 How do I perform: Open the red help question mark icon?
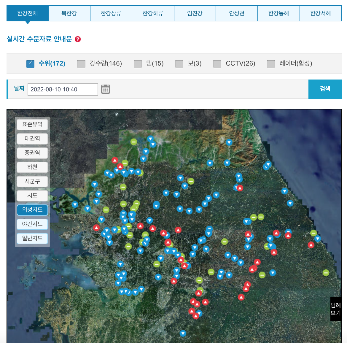click(78, 39)
